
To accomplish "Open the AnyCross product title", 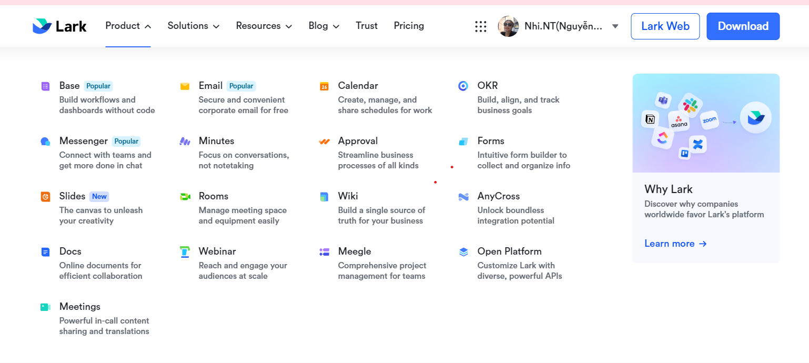I will coord(499,196).
